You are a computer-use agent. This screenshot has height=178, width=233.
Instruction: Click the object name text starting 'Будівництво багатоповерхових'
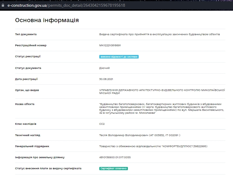(x=162, y=108)
